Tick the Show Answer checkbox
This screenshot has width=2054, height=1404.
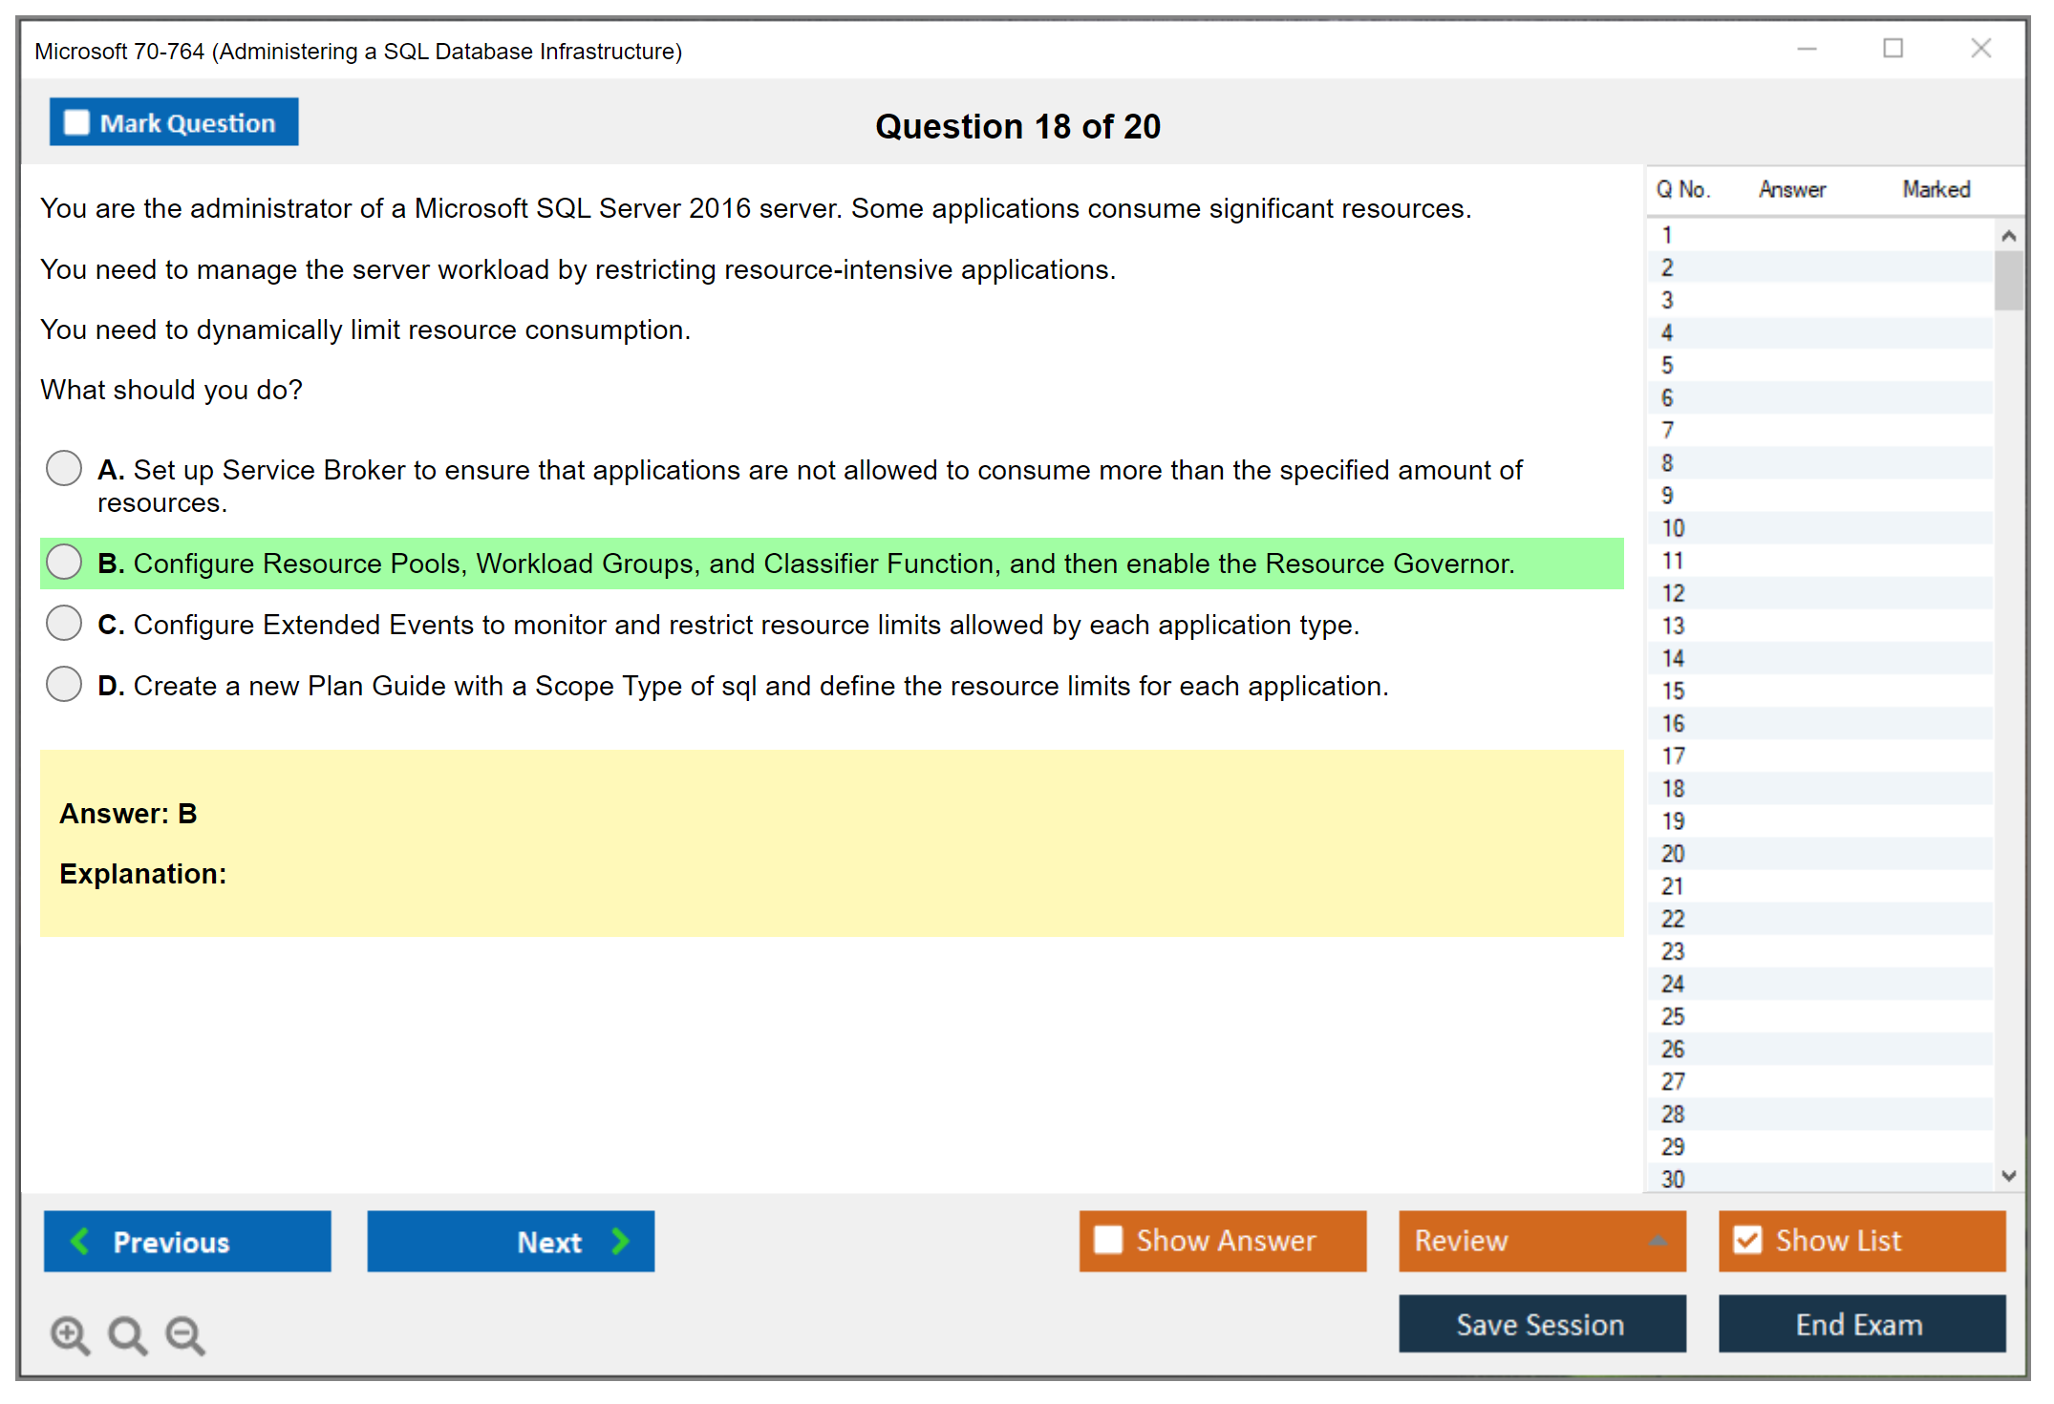[x=1108, y=1241]
